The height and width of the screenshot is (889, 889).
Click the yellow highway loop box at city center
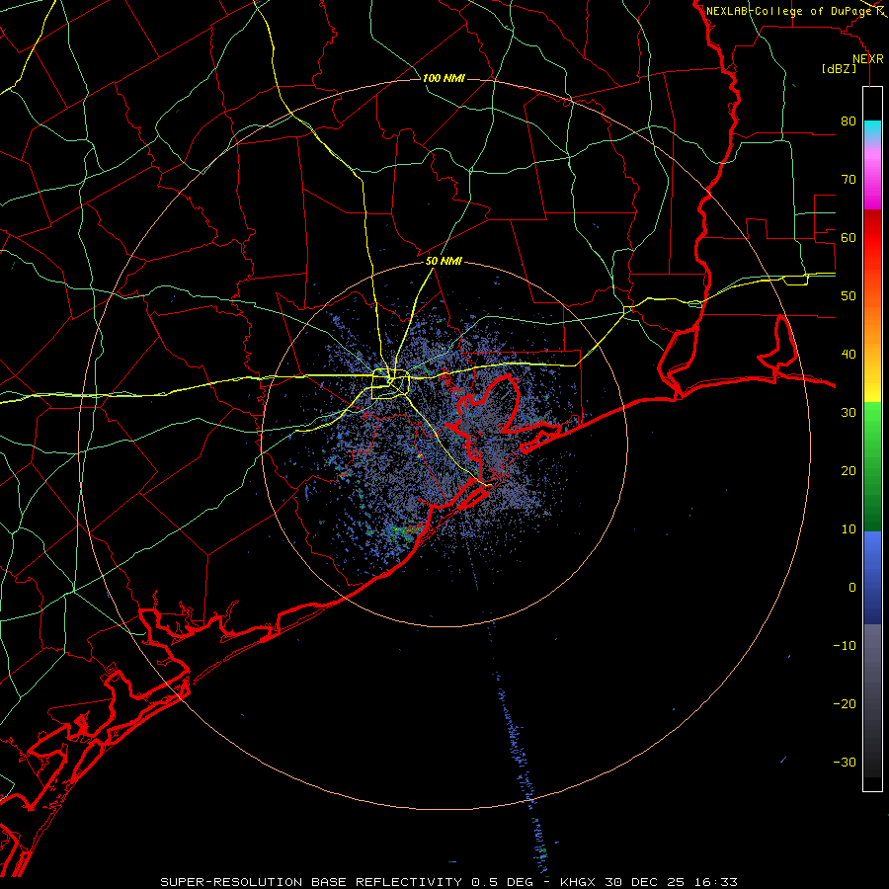coord(389,384)
